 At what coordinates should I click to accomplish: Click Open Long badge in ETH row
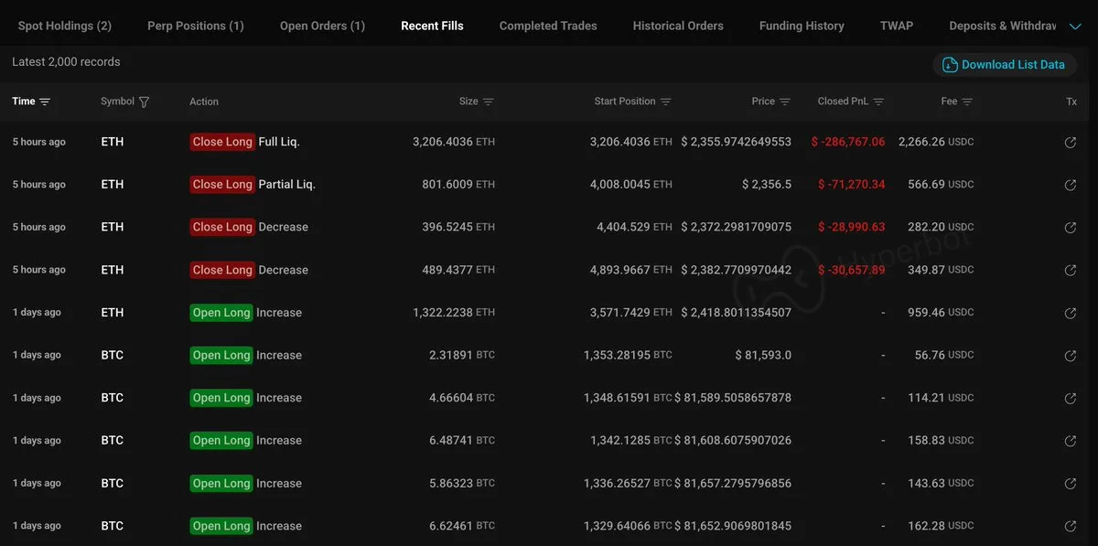[221, 313]
